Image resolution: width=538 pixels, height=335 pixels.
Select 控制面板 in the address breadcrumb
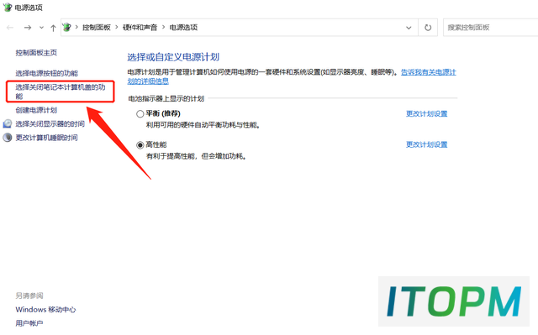(97, 28)
